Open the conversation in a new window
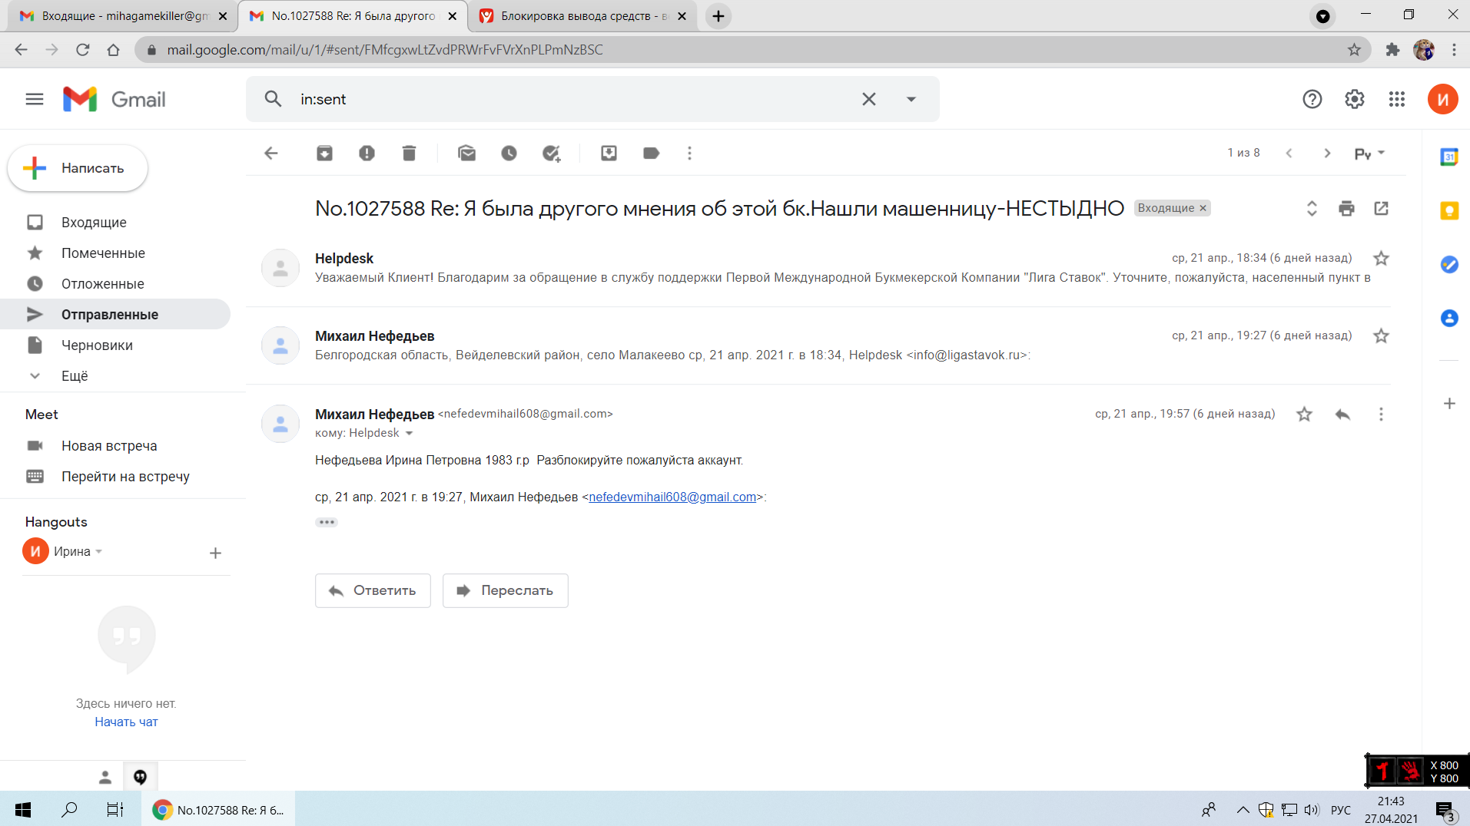 (1381, 208)
